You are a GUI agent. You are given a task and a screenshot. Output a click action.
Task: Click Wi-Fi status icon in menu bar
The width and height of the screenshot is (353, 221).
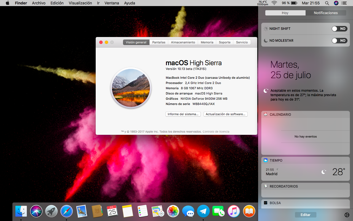tap(274, 3)
